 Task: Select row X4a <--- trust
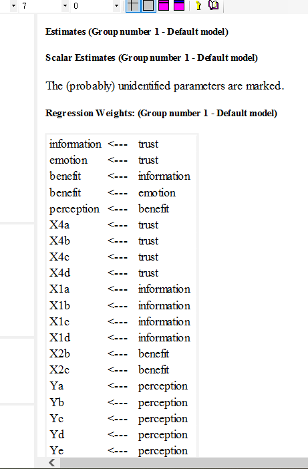122,225
